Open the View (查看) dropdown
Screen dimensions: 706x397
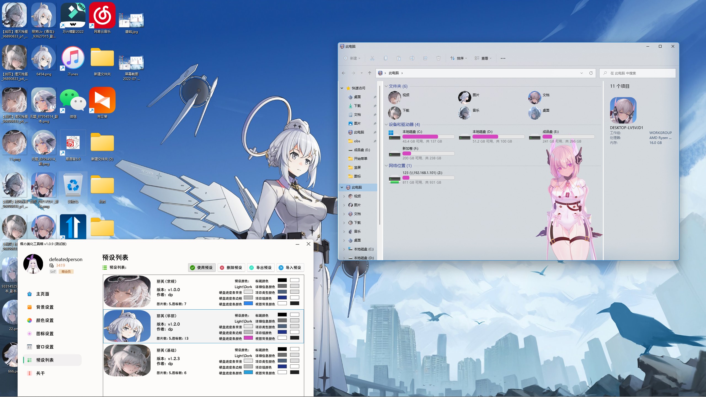point(483,58)
